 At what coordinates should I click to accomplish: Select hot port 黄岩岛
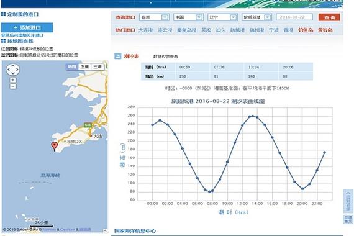325,30
